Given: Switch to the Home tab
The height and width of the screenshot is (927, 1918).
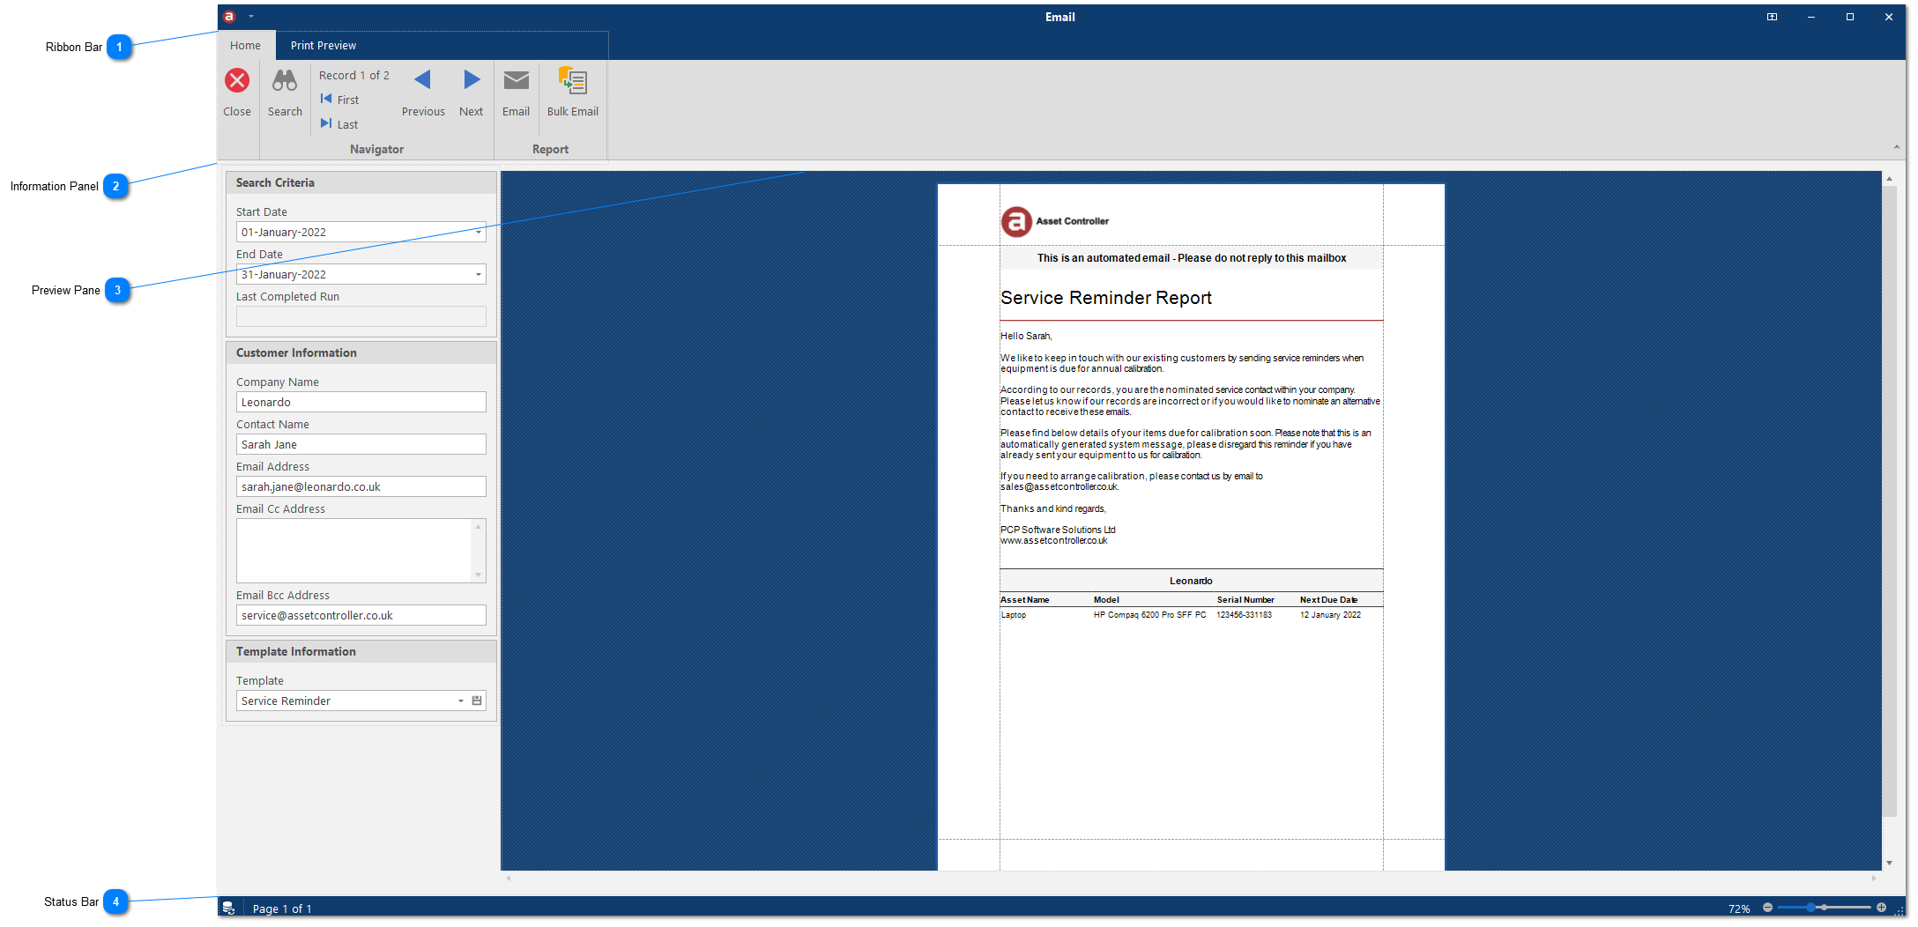Looking at the screenshot, I should (x=245, y=46).
